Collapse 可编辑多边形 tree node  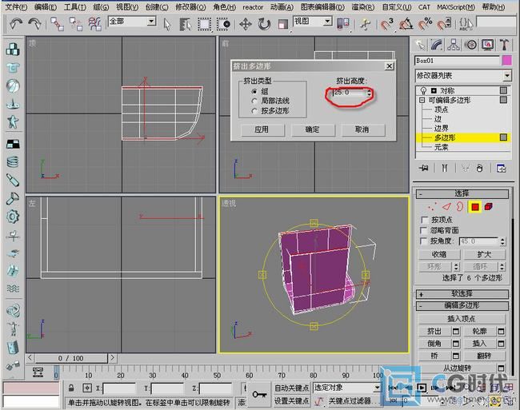(422, 100)
